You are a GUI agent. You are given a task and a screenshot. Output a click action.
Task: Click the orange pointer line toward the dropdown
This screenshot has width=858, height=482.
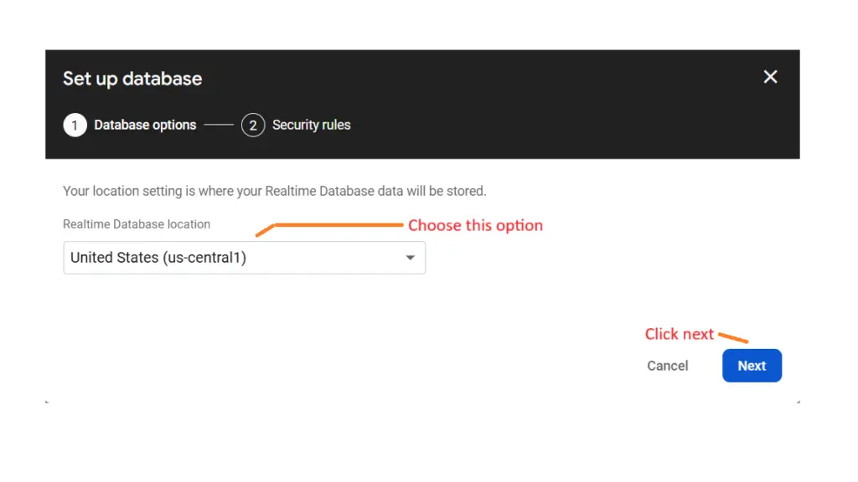(x=329, y=228)
